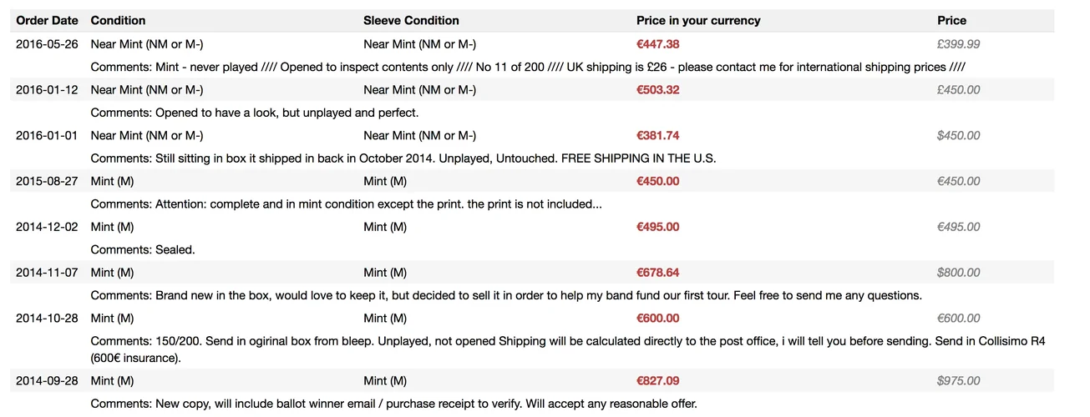Select the Condition column header
This screenshot has width=1090, height=417.
click(118, 20)
